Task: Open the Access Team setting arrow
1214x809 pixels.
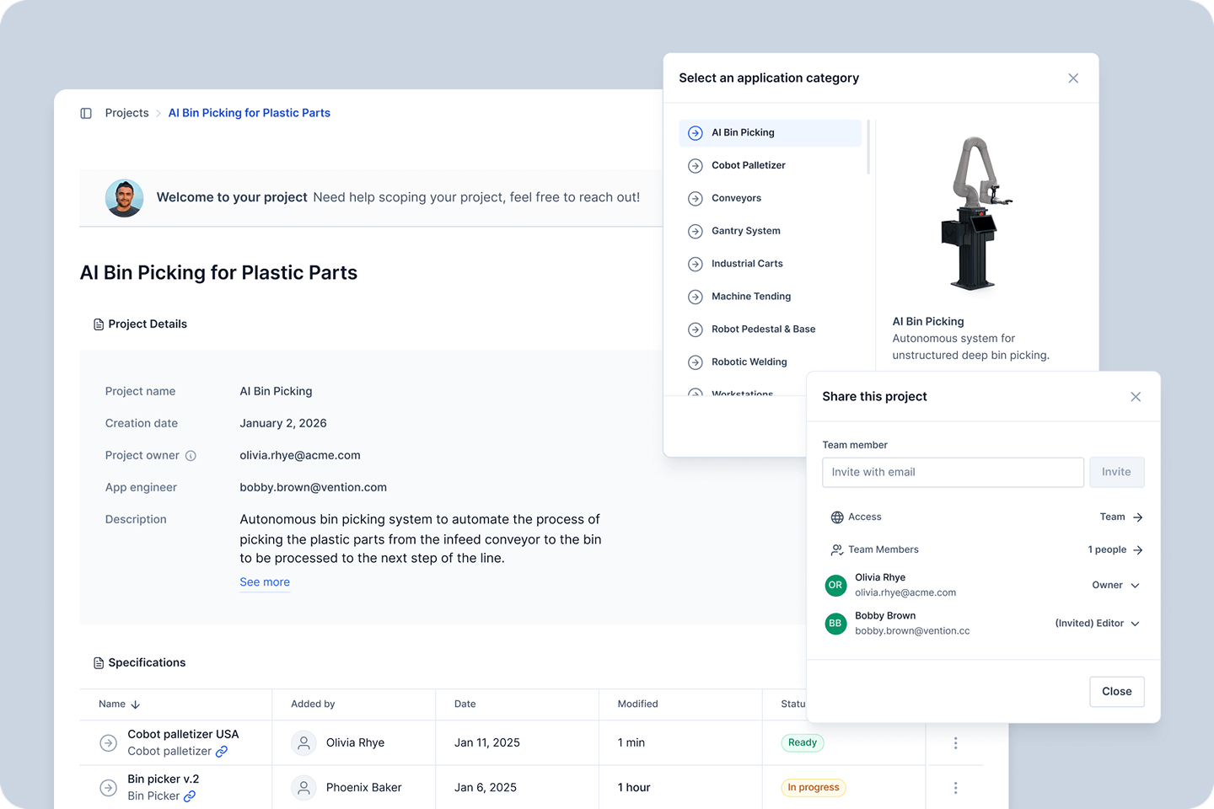Action: (x=1137, y=517)
